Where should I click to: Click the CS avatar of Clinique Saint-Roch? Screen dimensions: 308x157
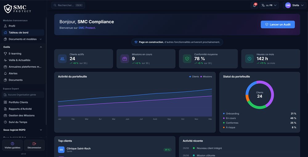point(61,150)
